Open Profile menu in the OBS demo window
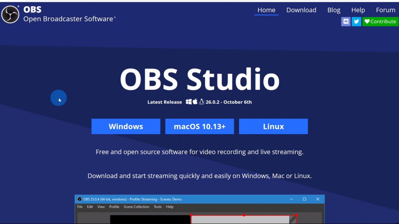Image resolution: width=399 pixels, height=224 pixels. [x=114, y=207]
